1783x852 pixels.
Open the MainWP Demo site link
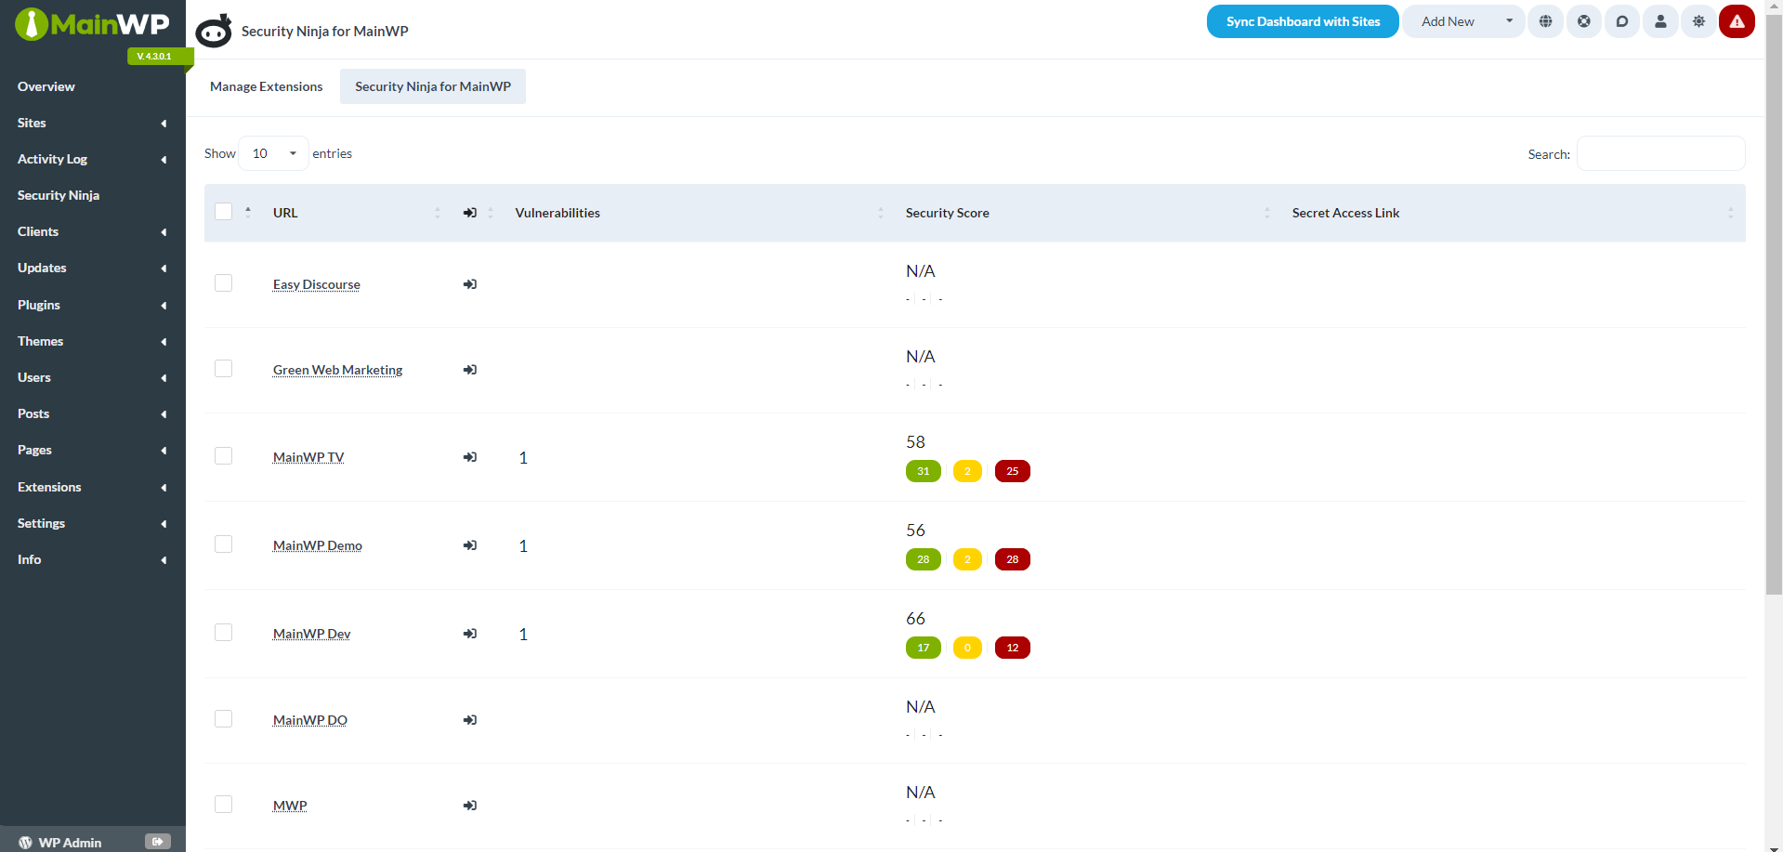(x=318, y=545)
